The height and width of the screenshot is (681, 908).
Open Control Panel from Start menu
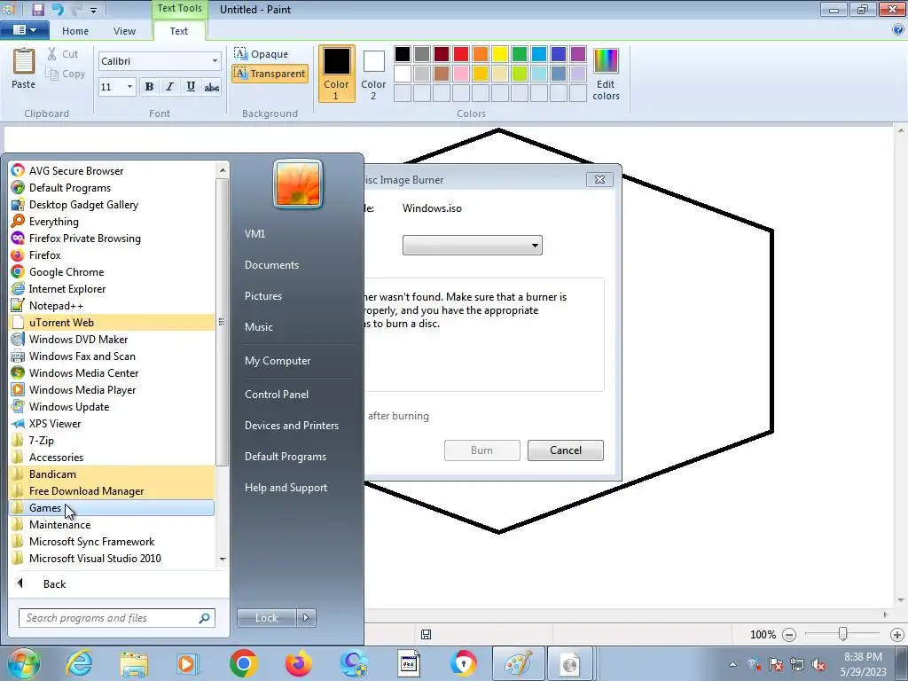tap(277, 395)
